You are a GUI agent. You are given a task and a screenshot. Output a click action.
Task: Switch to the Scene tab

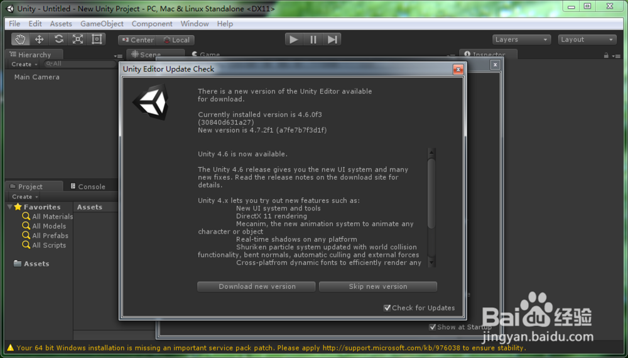(155, 55)
